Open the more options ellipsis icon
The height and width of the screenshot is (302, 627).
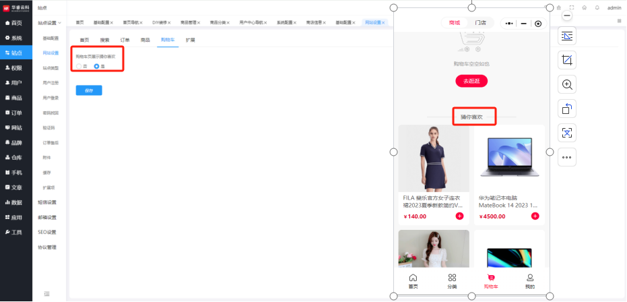pos(567,157)
